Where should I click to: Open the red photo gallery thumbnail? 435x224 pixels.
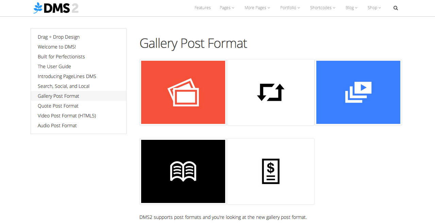point(183,92)
